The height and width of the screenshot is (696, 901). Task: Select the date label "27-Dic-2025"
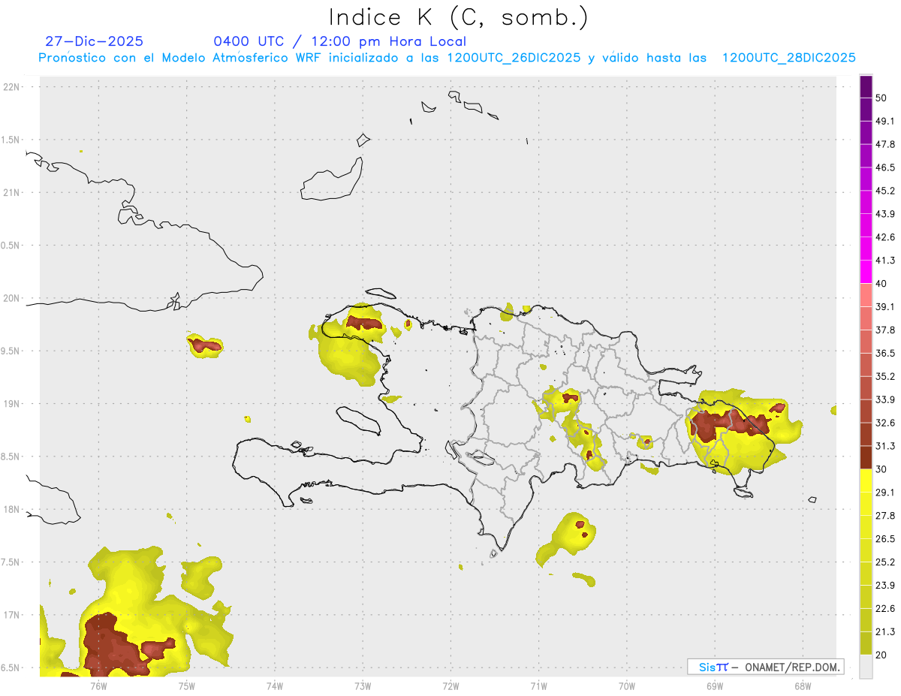point(94,41)
